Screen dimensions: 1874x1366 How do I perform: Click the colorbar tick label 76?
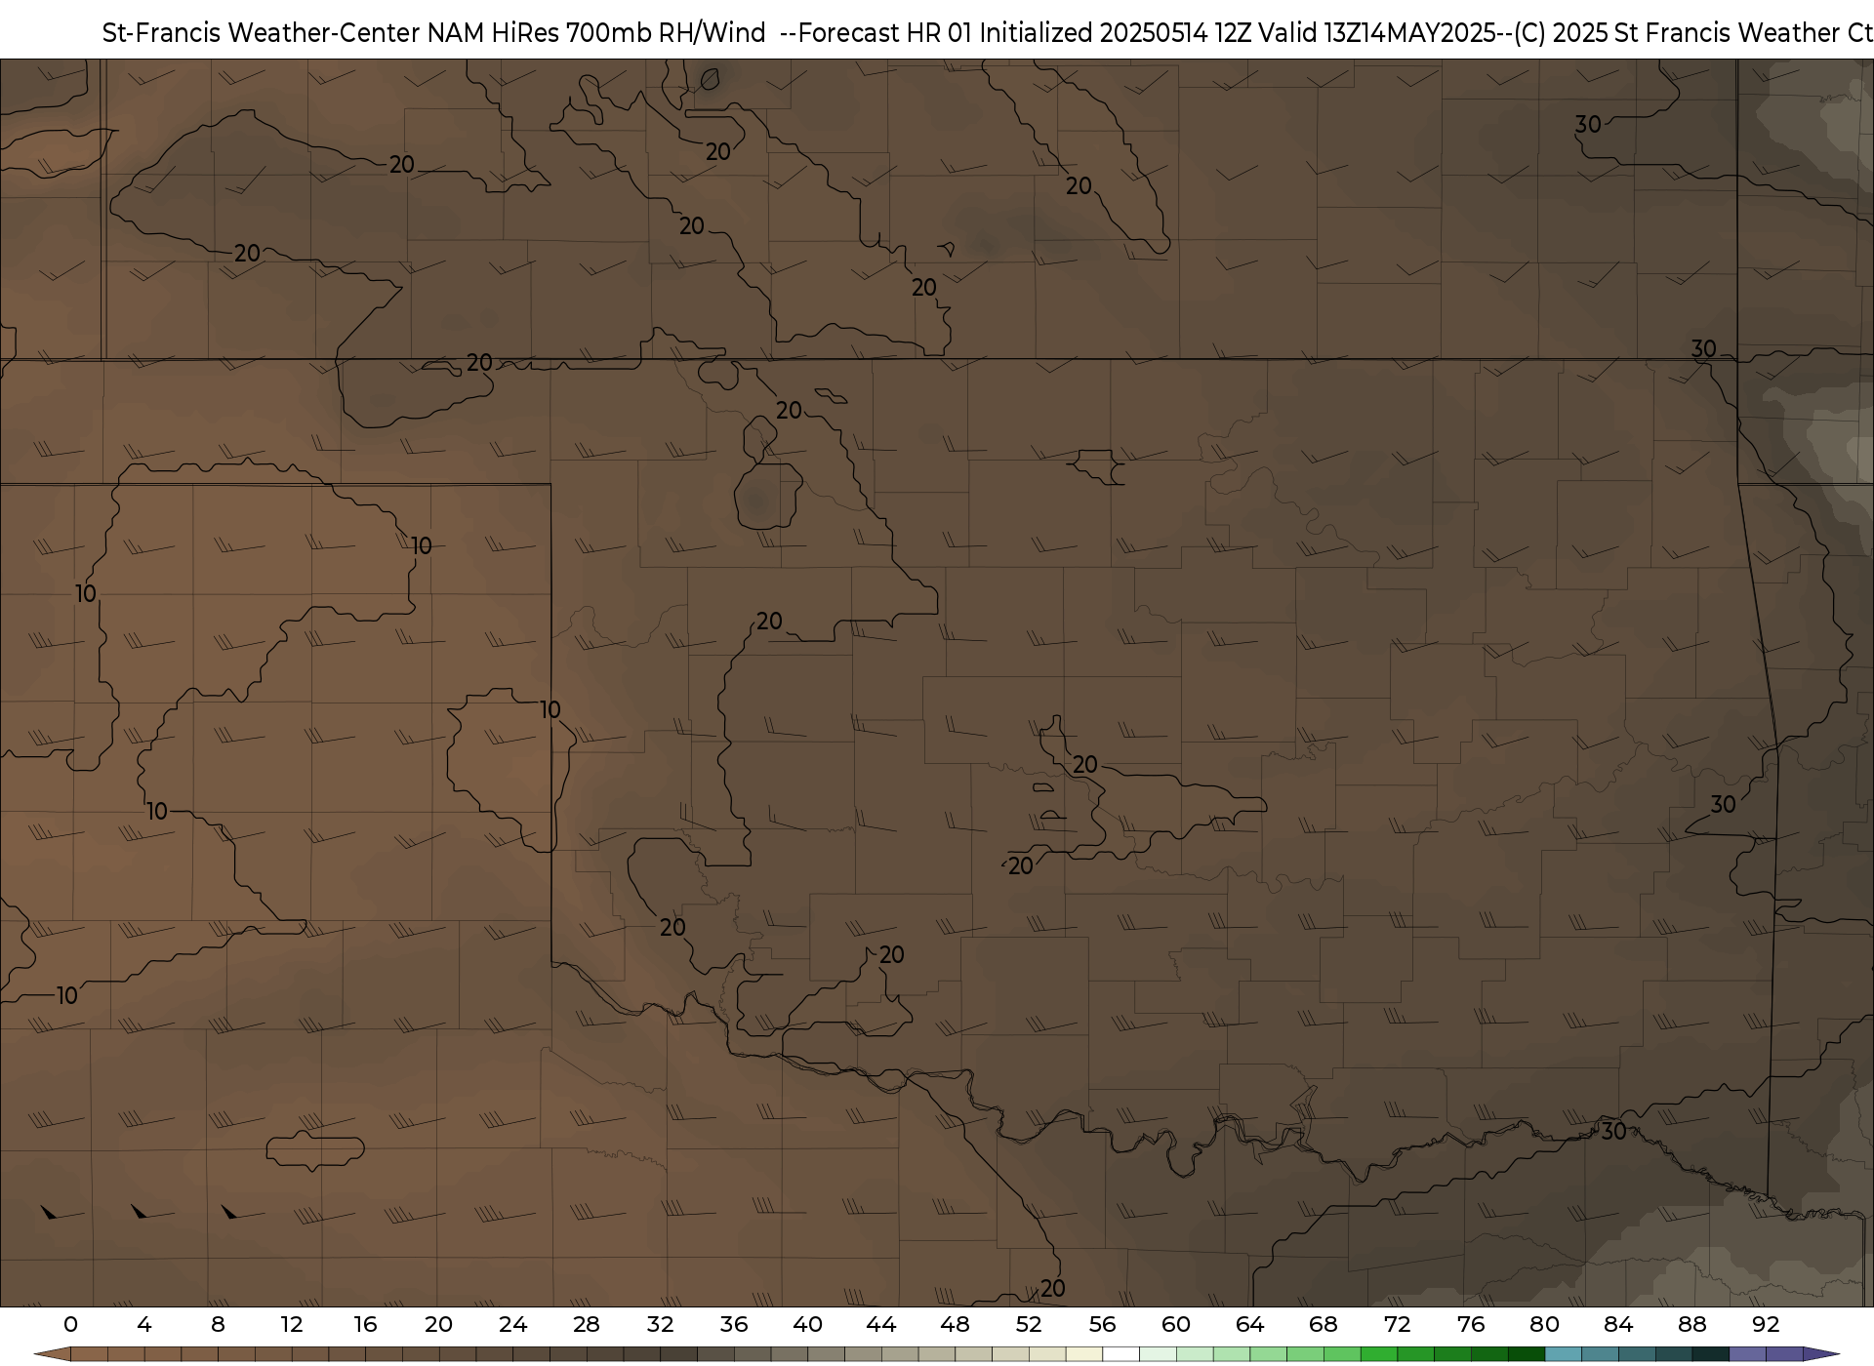coord(1471,1325)
